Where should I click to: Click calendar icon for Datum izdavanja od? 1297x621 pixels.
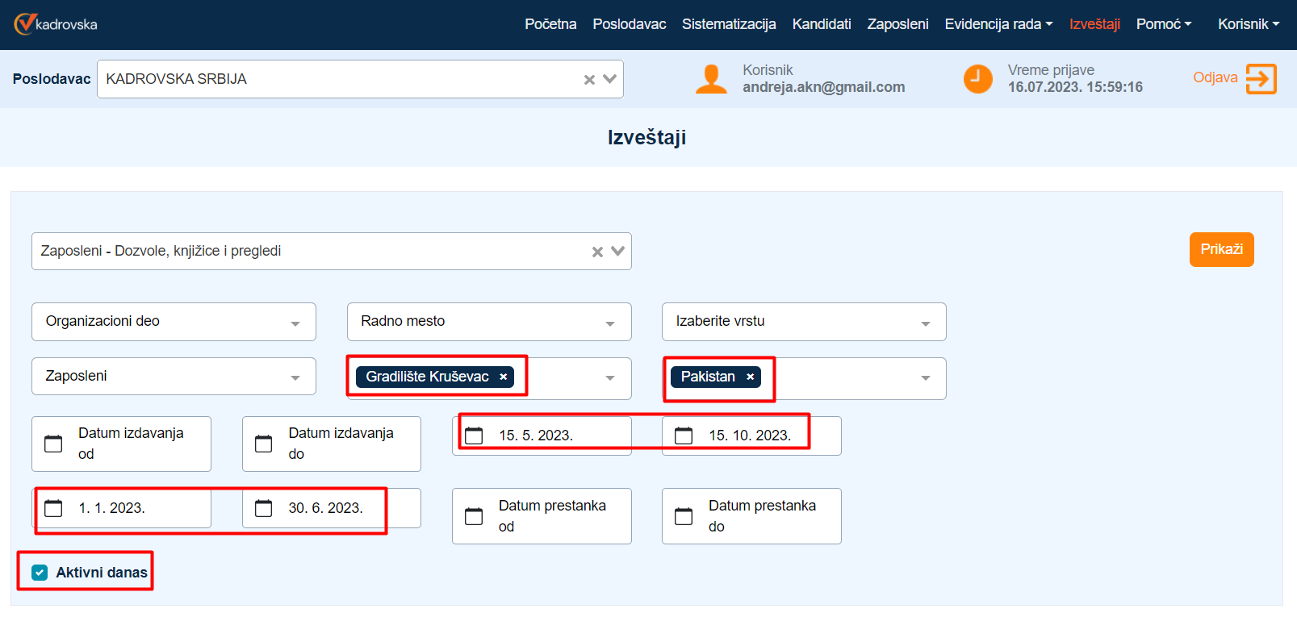[53, 444]
